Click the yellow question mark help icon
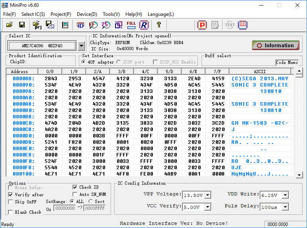 (158, 25)
